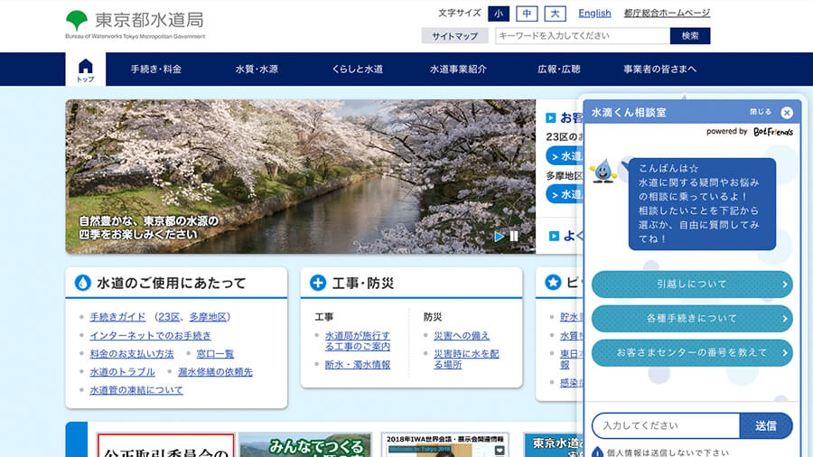813x457 pixels.
Task: Click the keyword search input field
Action: pos(583,36)
